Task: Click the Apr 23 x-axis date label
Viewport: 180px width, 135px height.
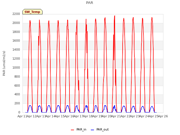Action: tap(135, 116)
